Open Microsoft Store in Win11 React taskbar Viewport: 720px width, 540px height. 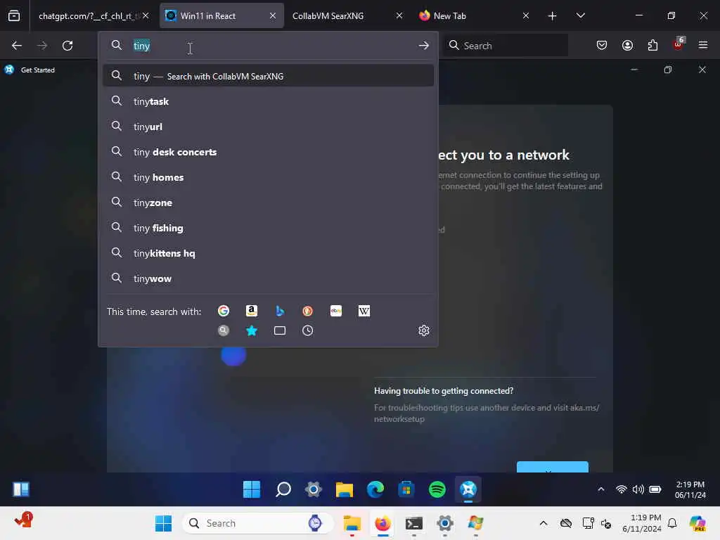[406, 489]
